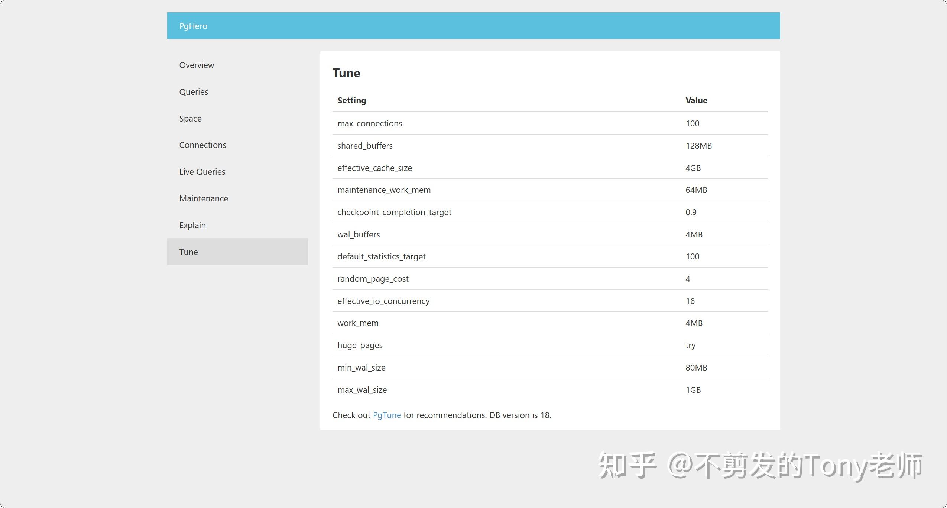Image resolution: width=947 pixels, height=508 pixels.
Task: Select the default_statistics_target setting name
Action: pyautogui.click(x=381, y=256)
